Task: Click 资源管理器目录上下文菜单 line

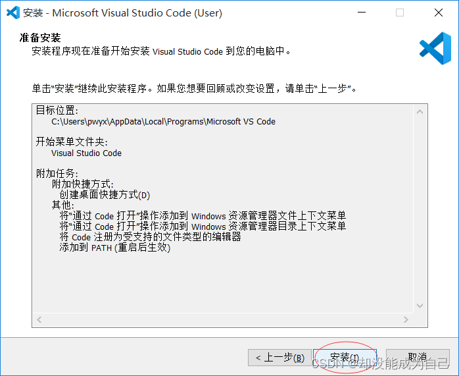Action: (203, 227)
